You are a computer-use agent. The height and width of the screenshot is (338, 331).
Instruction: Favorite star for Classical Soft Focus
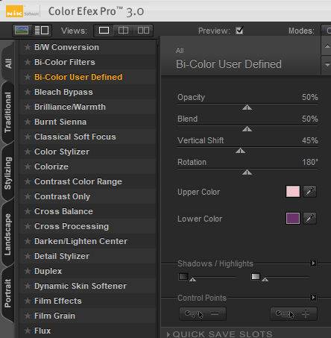click(28, 137)
